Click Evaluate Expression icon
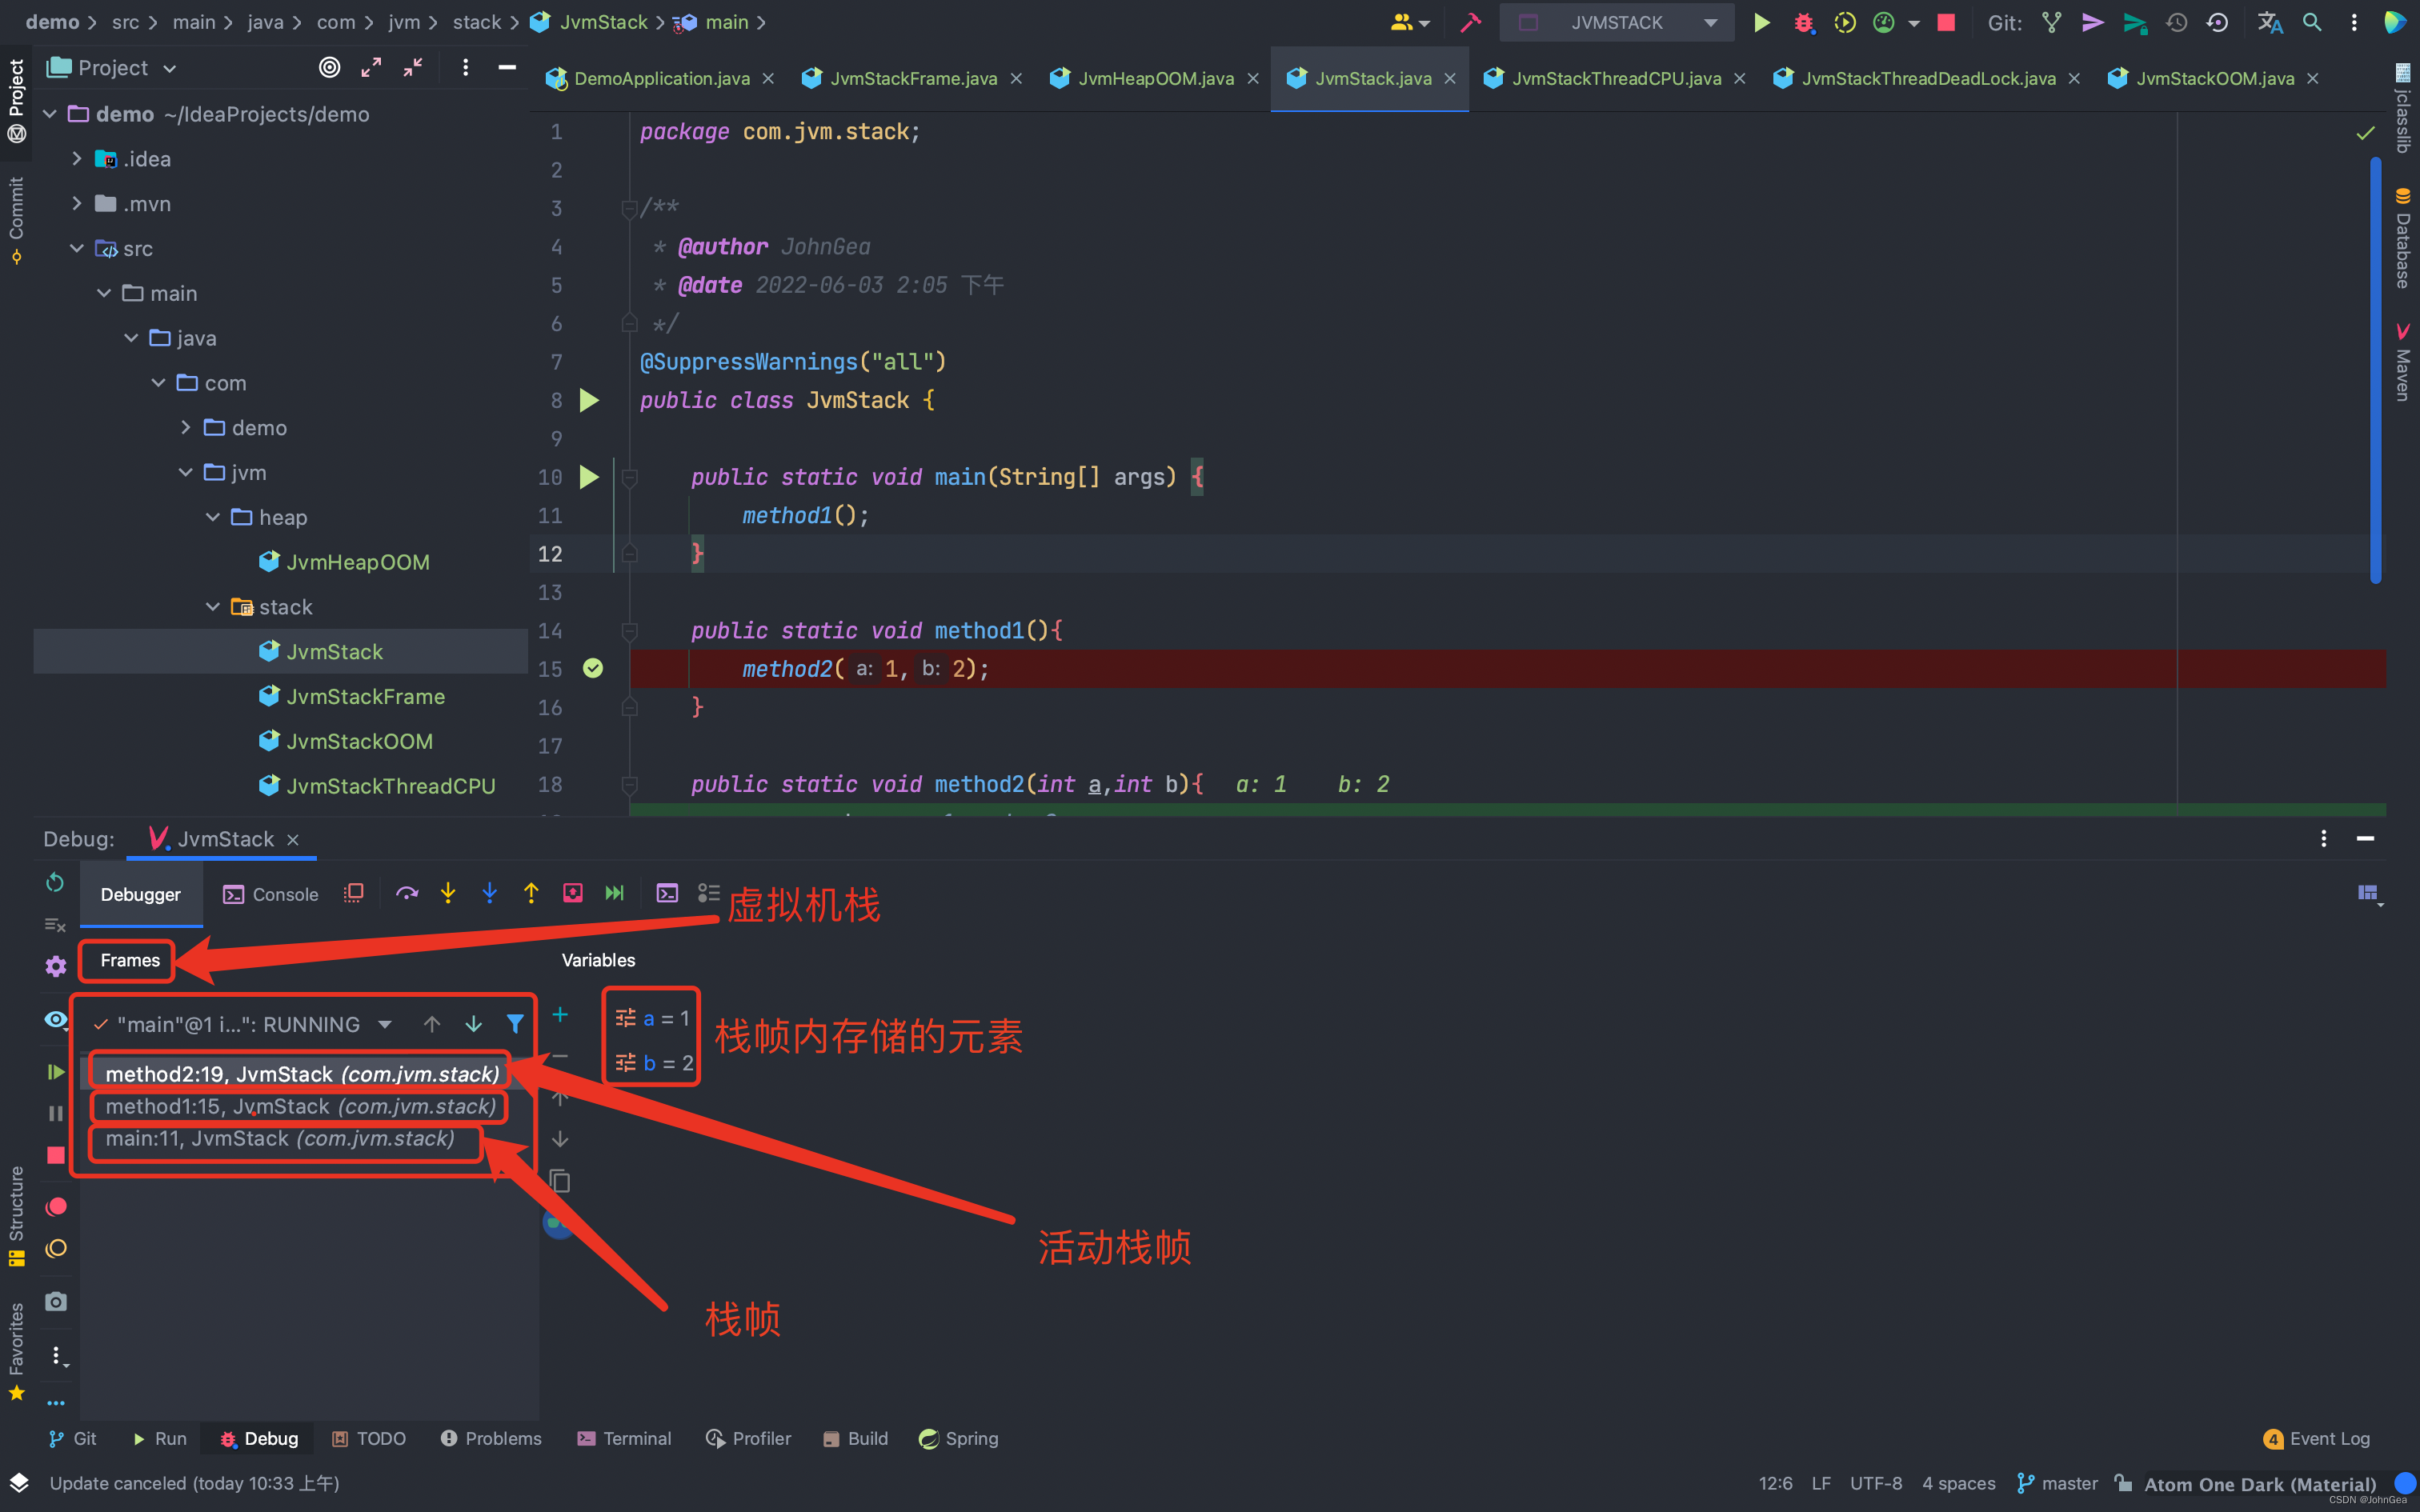The height and width of the screenshot is (1512, 2420). 667,893
